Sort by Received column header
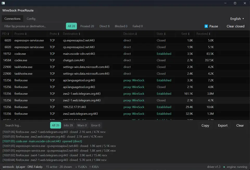 203,34
